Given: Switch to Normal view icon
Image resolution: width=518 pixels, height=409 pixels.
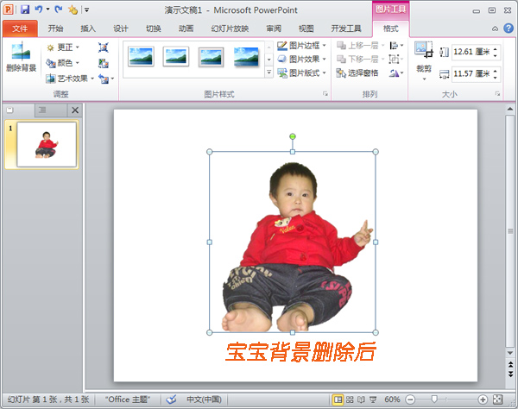Looking at the screenshot, I should tap(338, 400).
